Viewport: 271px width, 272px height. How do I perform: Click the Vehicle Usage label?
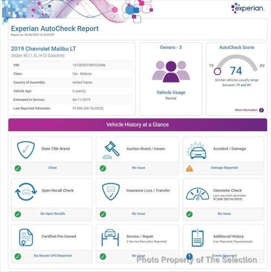pyautogui.click(x=171, y=92)
